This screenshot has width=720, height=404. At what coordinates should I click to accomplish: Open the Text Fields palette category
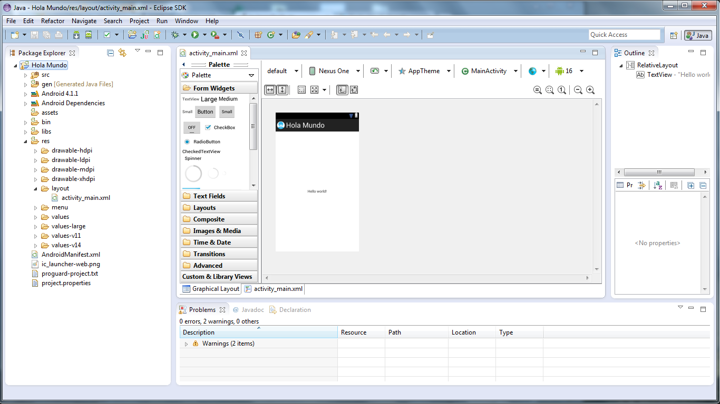point(209,196)
